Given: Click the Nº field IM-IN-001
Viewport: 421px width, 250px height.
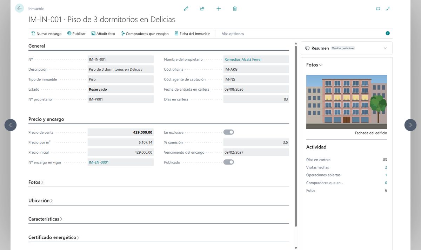Looking at the screenshot, I should click(121, 60).
